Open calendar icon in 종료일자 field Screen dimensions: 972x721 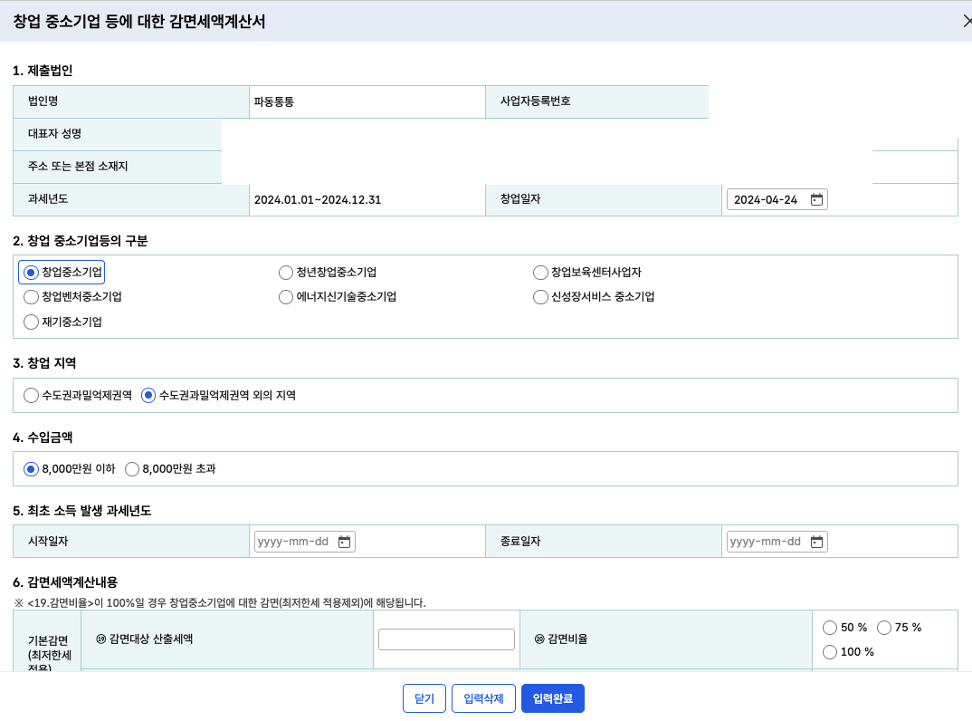816,542
